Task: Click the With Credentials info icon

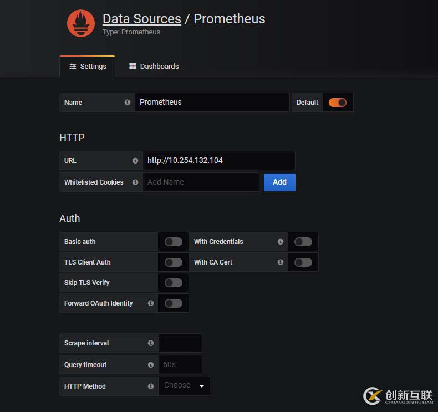Action: click(281, 242)
